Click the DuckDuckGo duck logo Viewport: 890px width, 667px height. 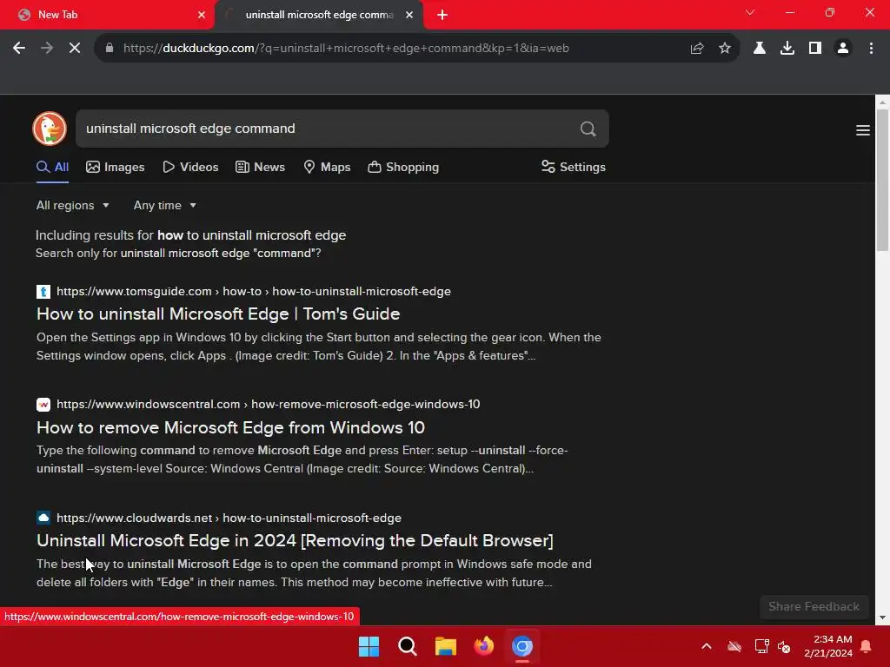point(50,129)
